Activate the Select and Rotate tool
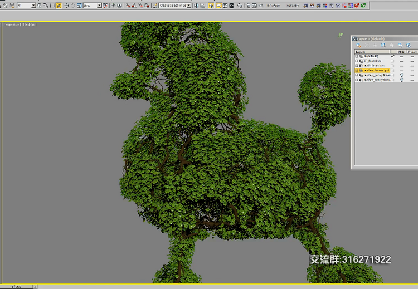Screen dimensions: 418x289 click(x=73, y=6)
